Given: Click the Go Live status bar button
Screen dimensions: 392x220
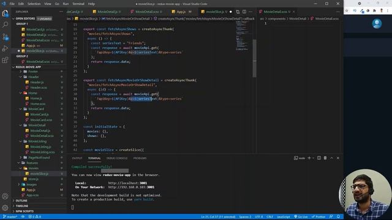Looking at the screenshot, I should tap(301, 216).
